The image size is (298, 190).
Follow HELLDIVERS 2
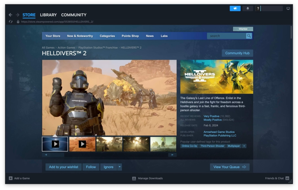(91, 167)
